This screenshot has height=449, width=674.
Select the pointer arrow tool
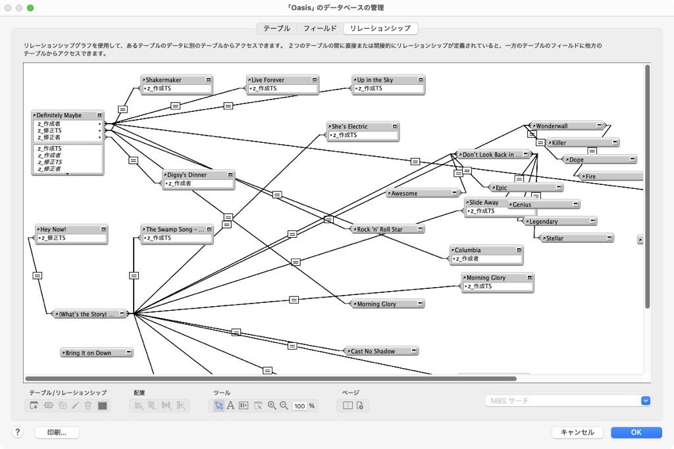[x=219, y=406]
